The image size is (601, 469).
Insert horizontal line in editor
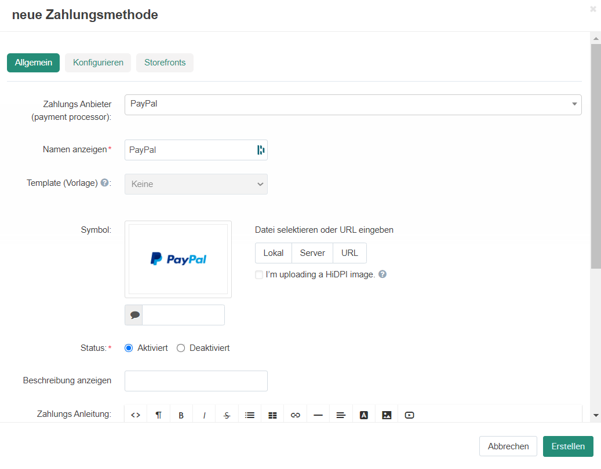point(318,415)
